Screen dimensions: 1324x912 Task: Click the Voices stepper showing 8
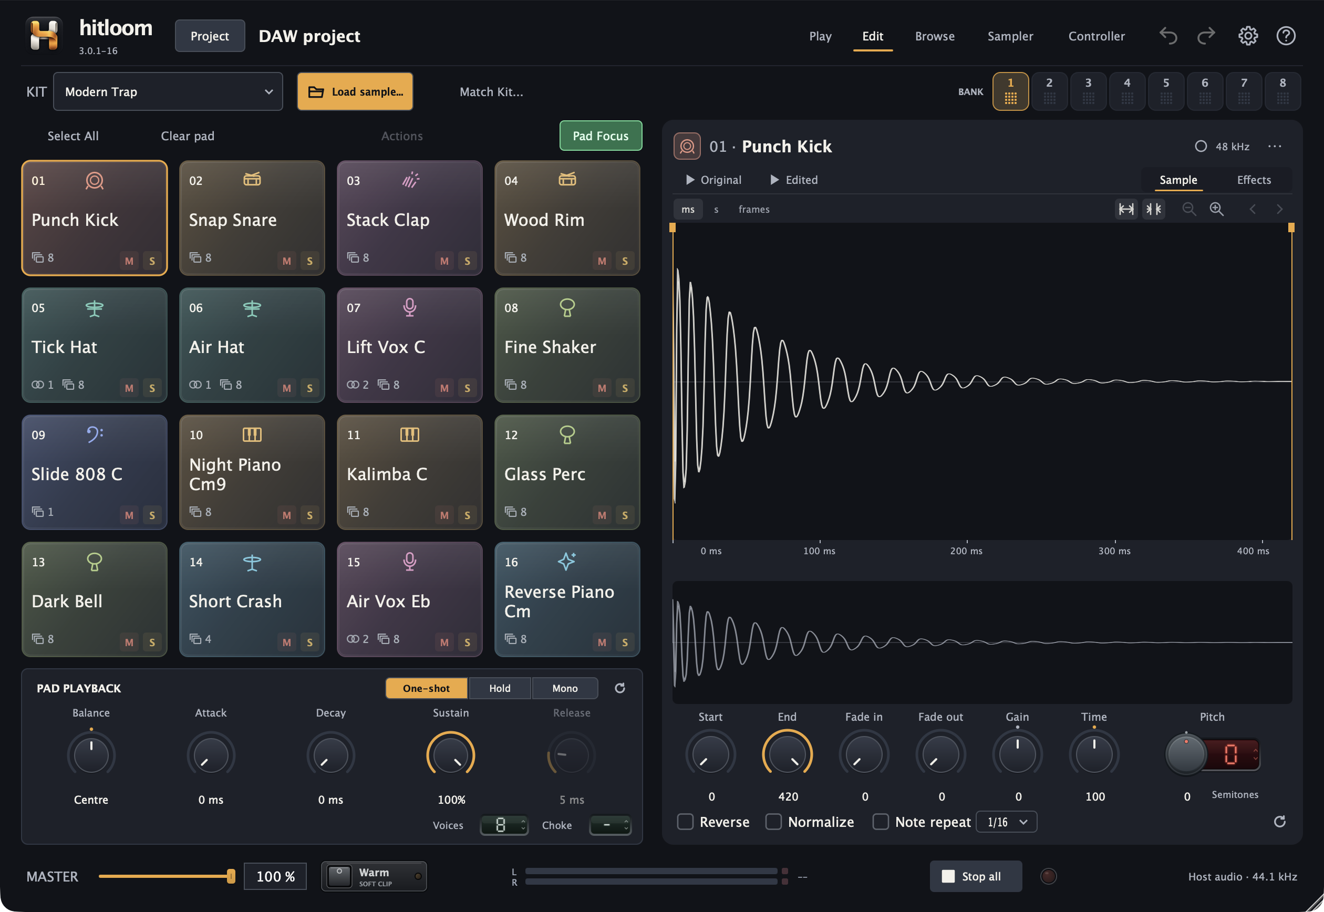tap(504, 825)
